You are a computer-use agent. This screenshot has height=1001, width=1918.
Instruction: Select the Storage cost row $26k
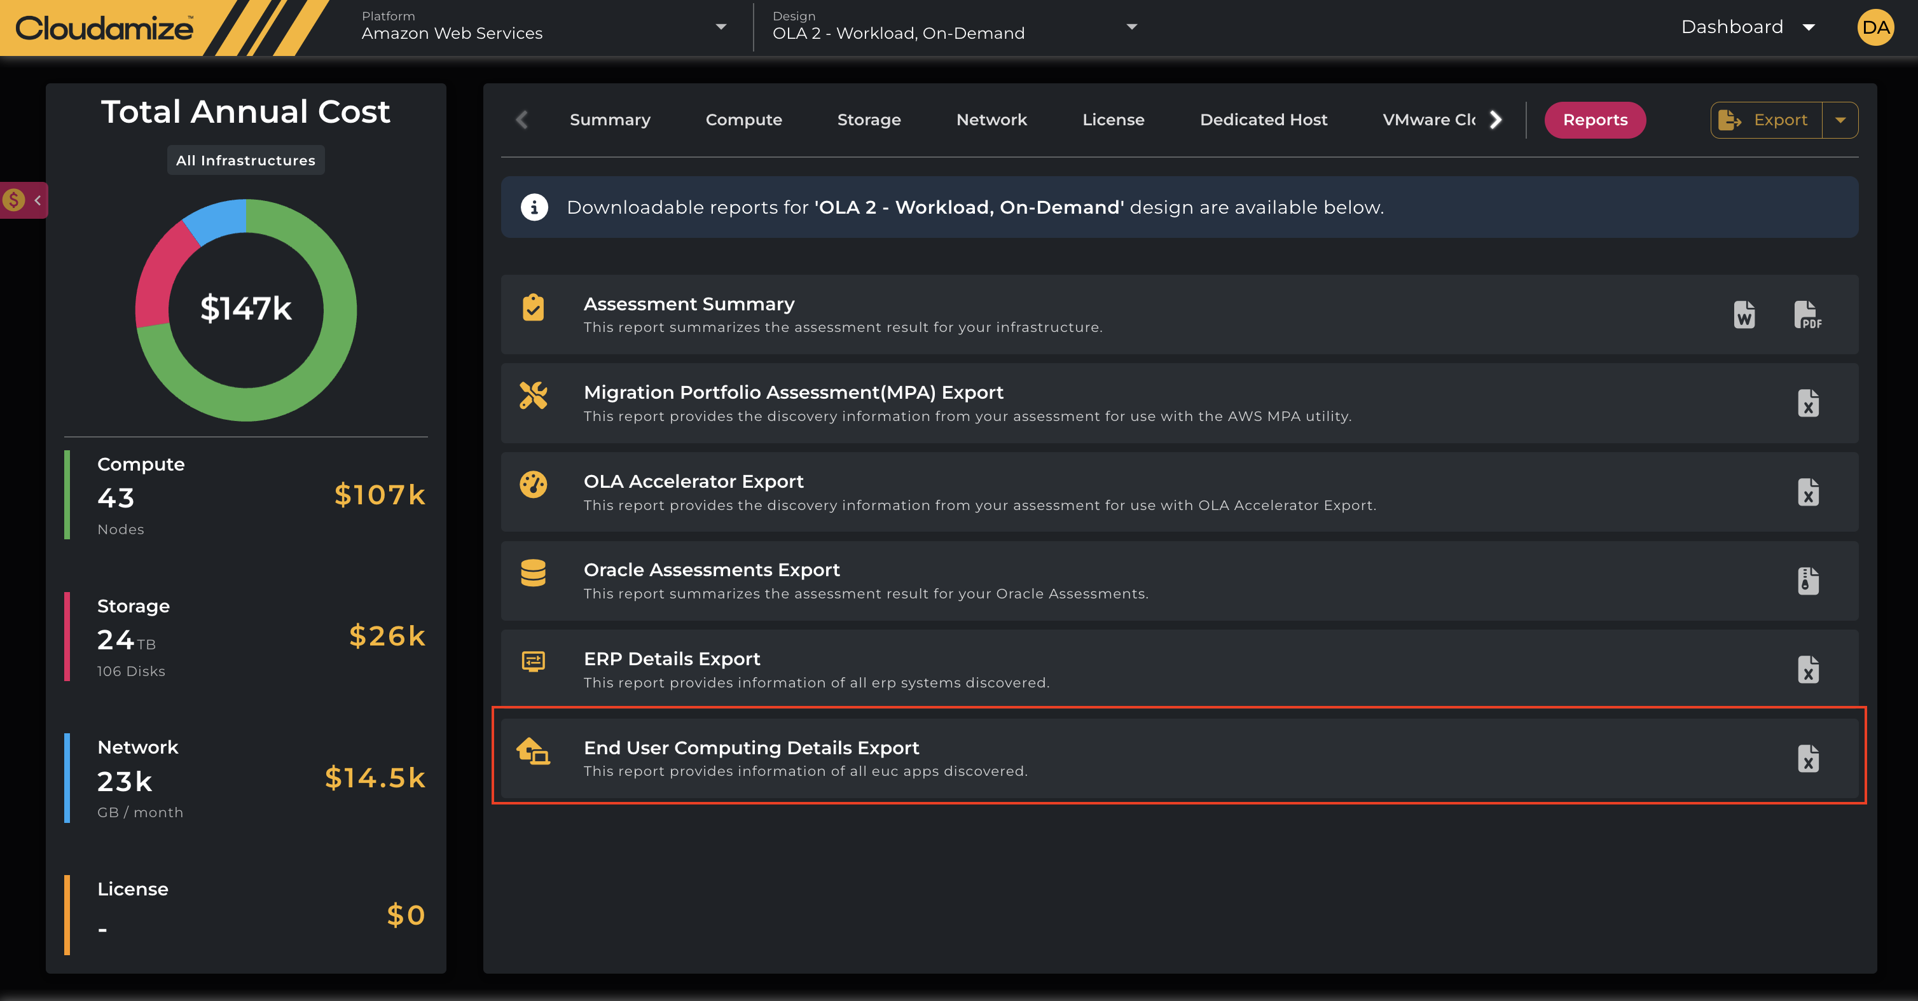point(245,637)
